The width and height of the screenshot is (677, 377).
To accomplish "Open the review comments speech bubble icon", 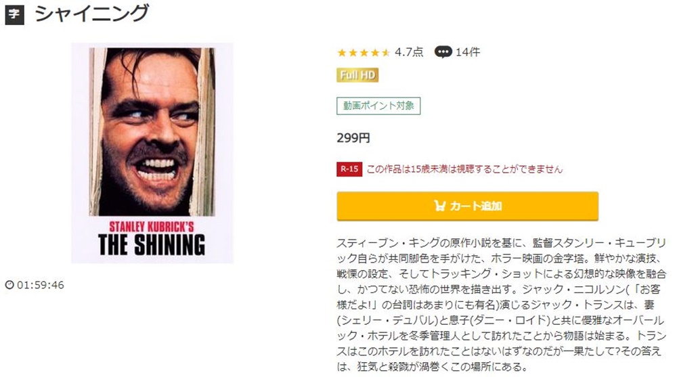I will 443,52.
